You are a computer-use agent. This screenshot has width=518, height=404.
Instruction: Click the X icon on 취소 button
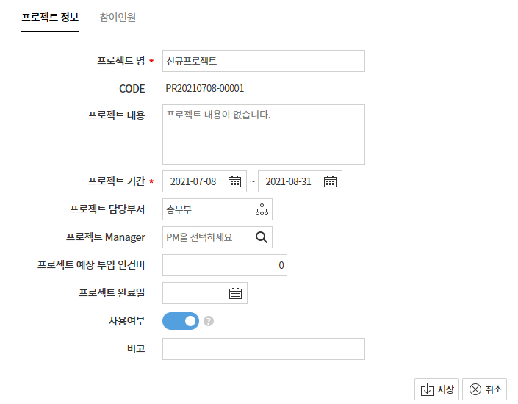pyautogui.click(x=475, y=390)
